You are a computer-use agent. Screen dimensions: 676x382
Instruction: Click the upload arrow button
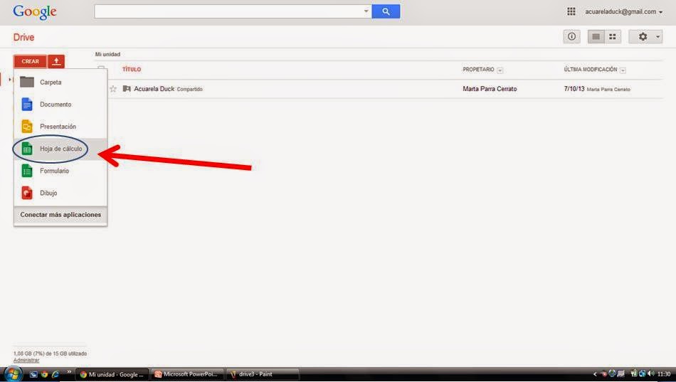coord(56,61)
